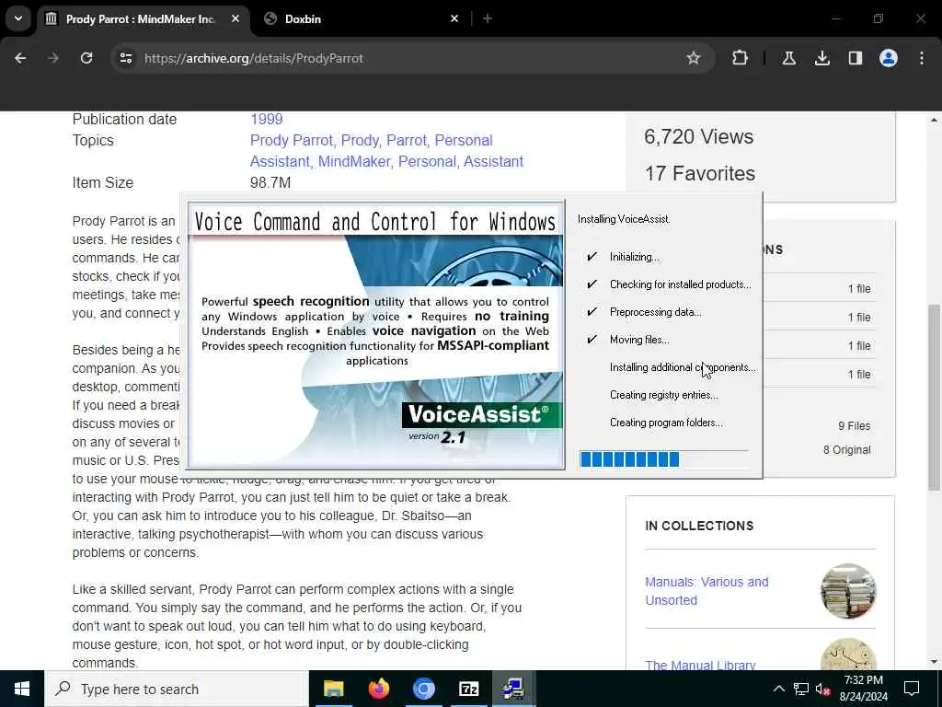The height and width of the screenshot is (707, 942).
Task: Open Manuals: Various and Unsorted collection link
Action: pos(706,591)
